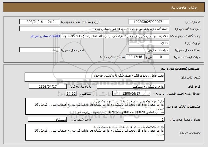This screenshot has height=147, width=208.
Task: Click the label نام دستگاه خریدار
Action: pyautogui.click(x=188, y=29)
